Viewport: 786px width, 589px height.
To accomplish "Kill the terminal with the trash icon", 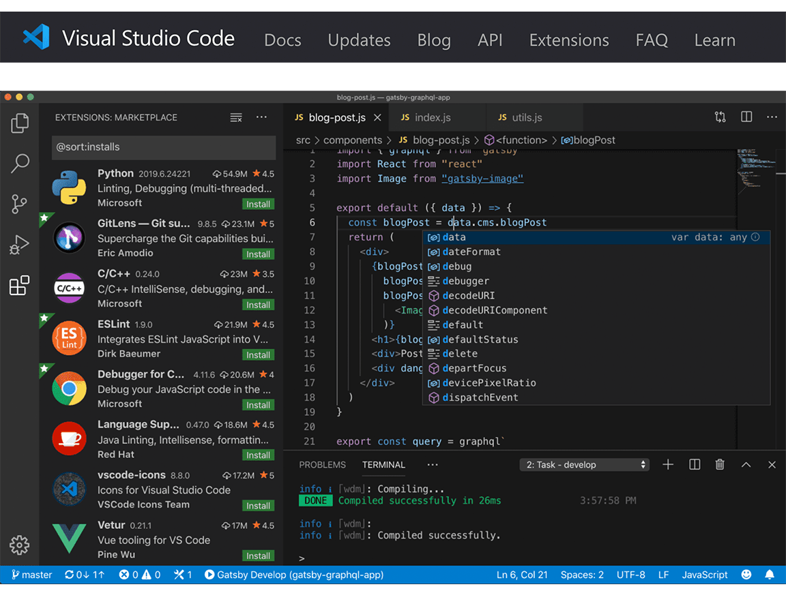I will pos(720,464).
